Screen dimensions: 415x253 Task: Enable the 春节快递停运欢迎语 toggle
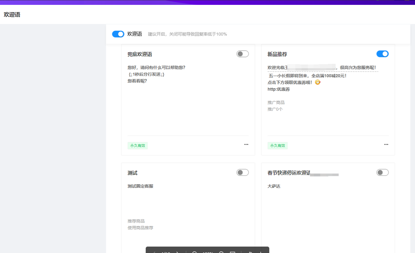point(383,173)
